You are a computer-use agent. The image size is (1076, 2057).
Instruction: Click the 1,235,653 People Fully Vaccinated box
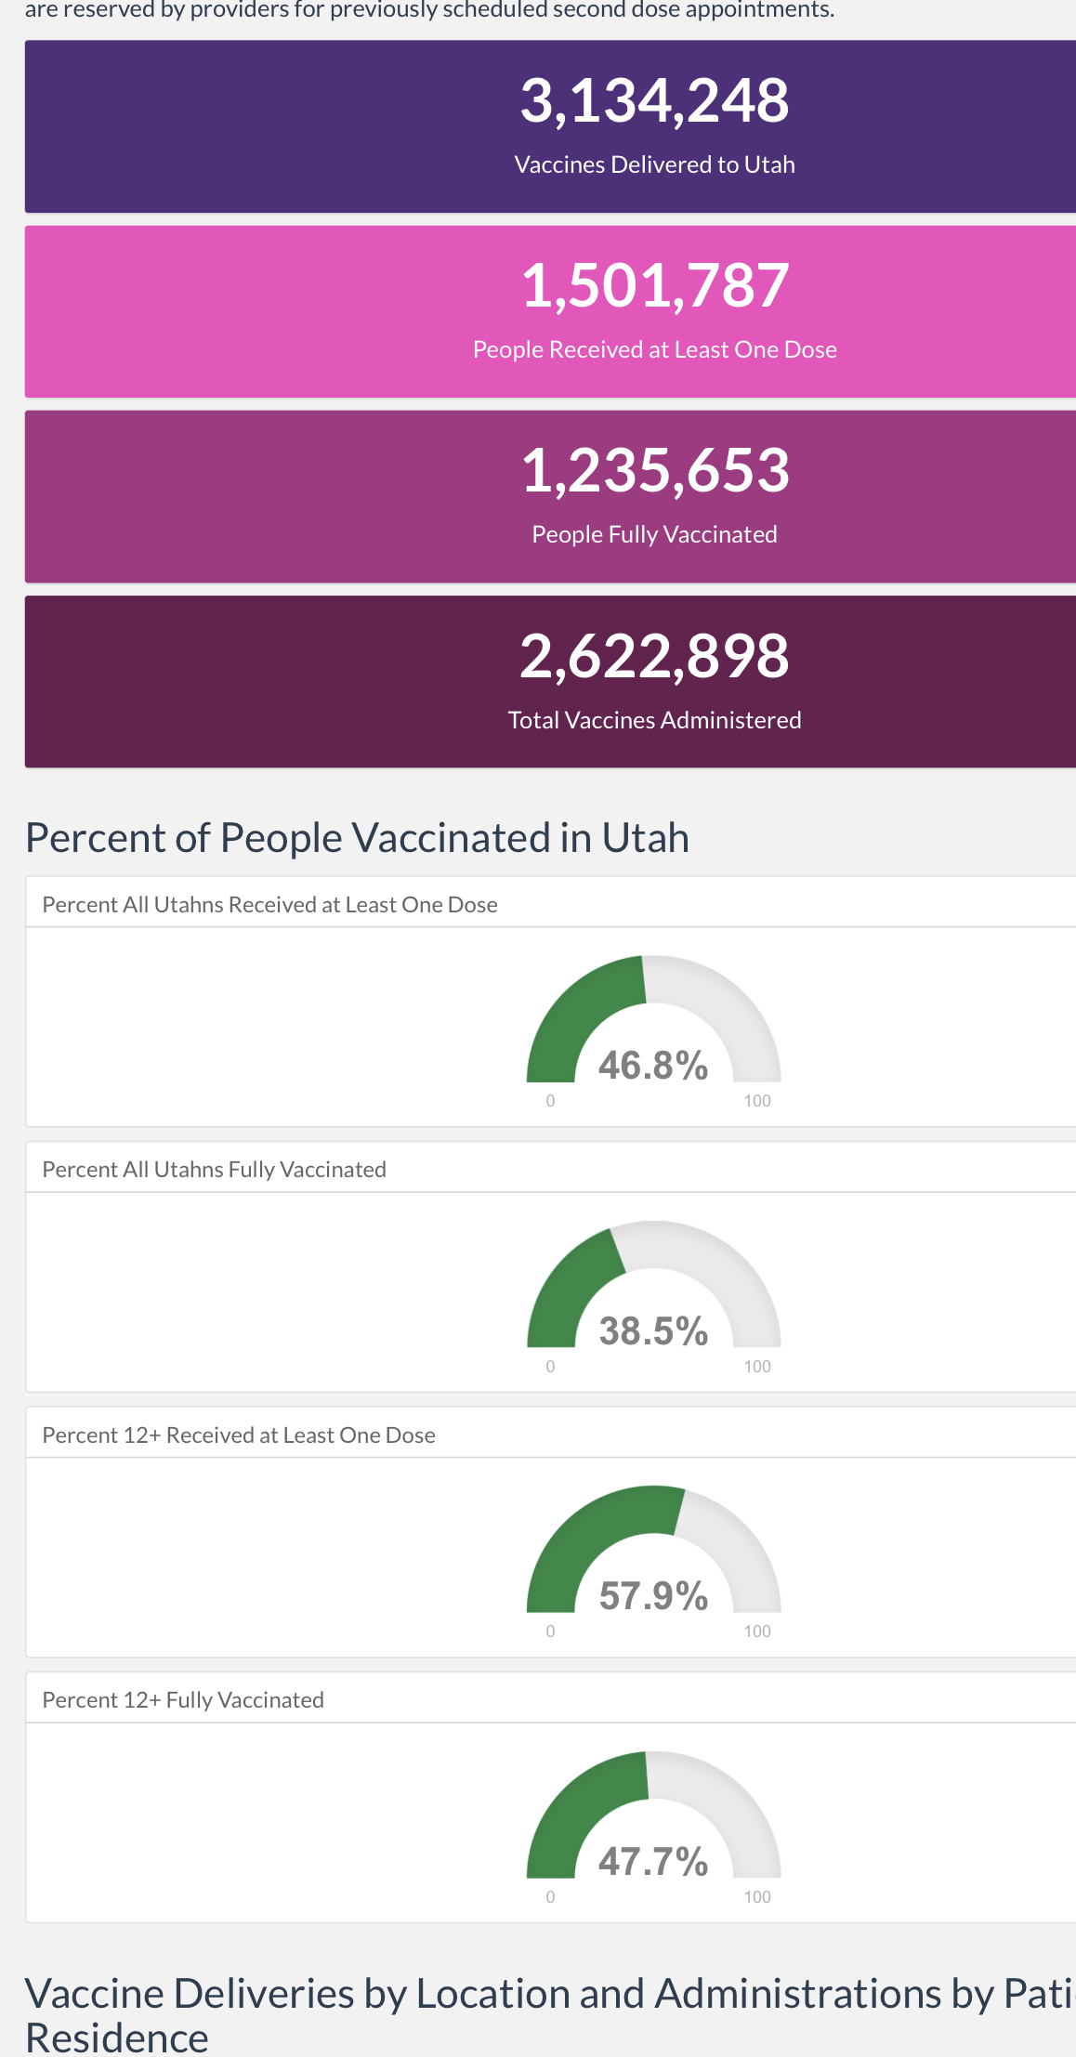click(x=550, y=497)
